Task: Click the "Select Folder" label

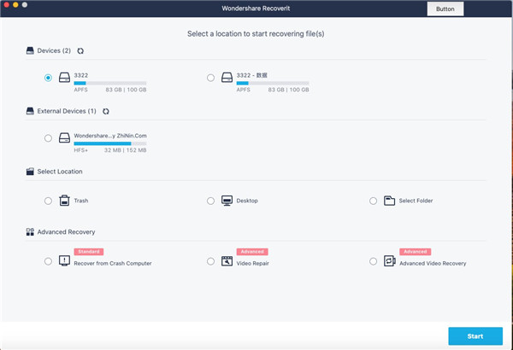Action: pos(416,201)
